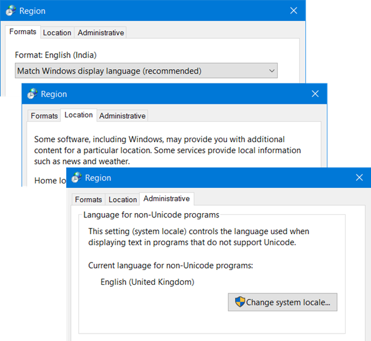Switch to Formats tab in middle Region window
This screenshot has width=371, height=341.
(45, 116)
